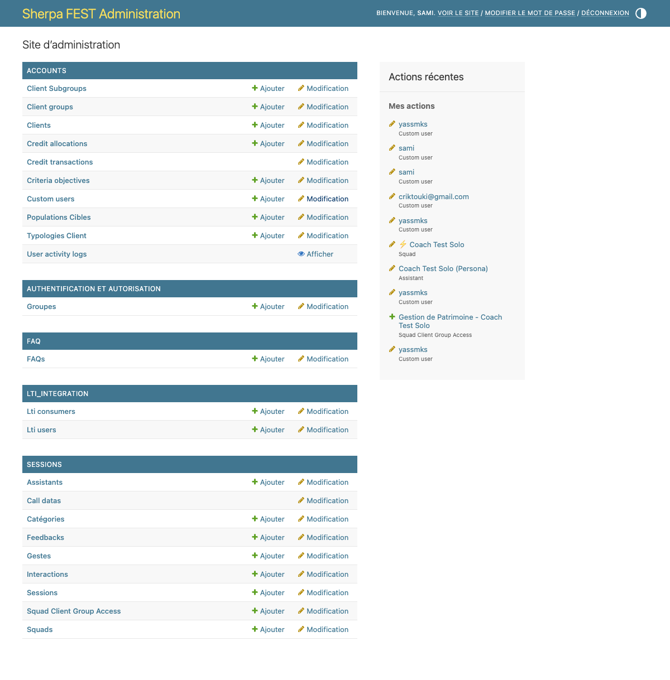
Task: Open Squad Client Group Access page
Action: [x=74, y=611]
